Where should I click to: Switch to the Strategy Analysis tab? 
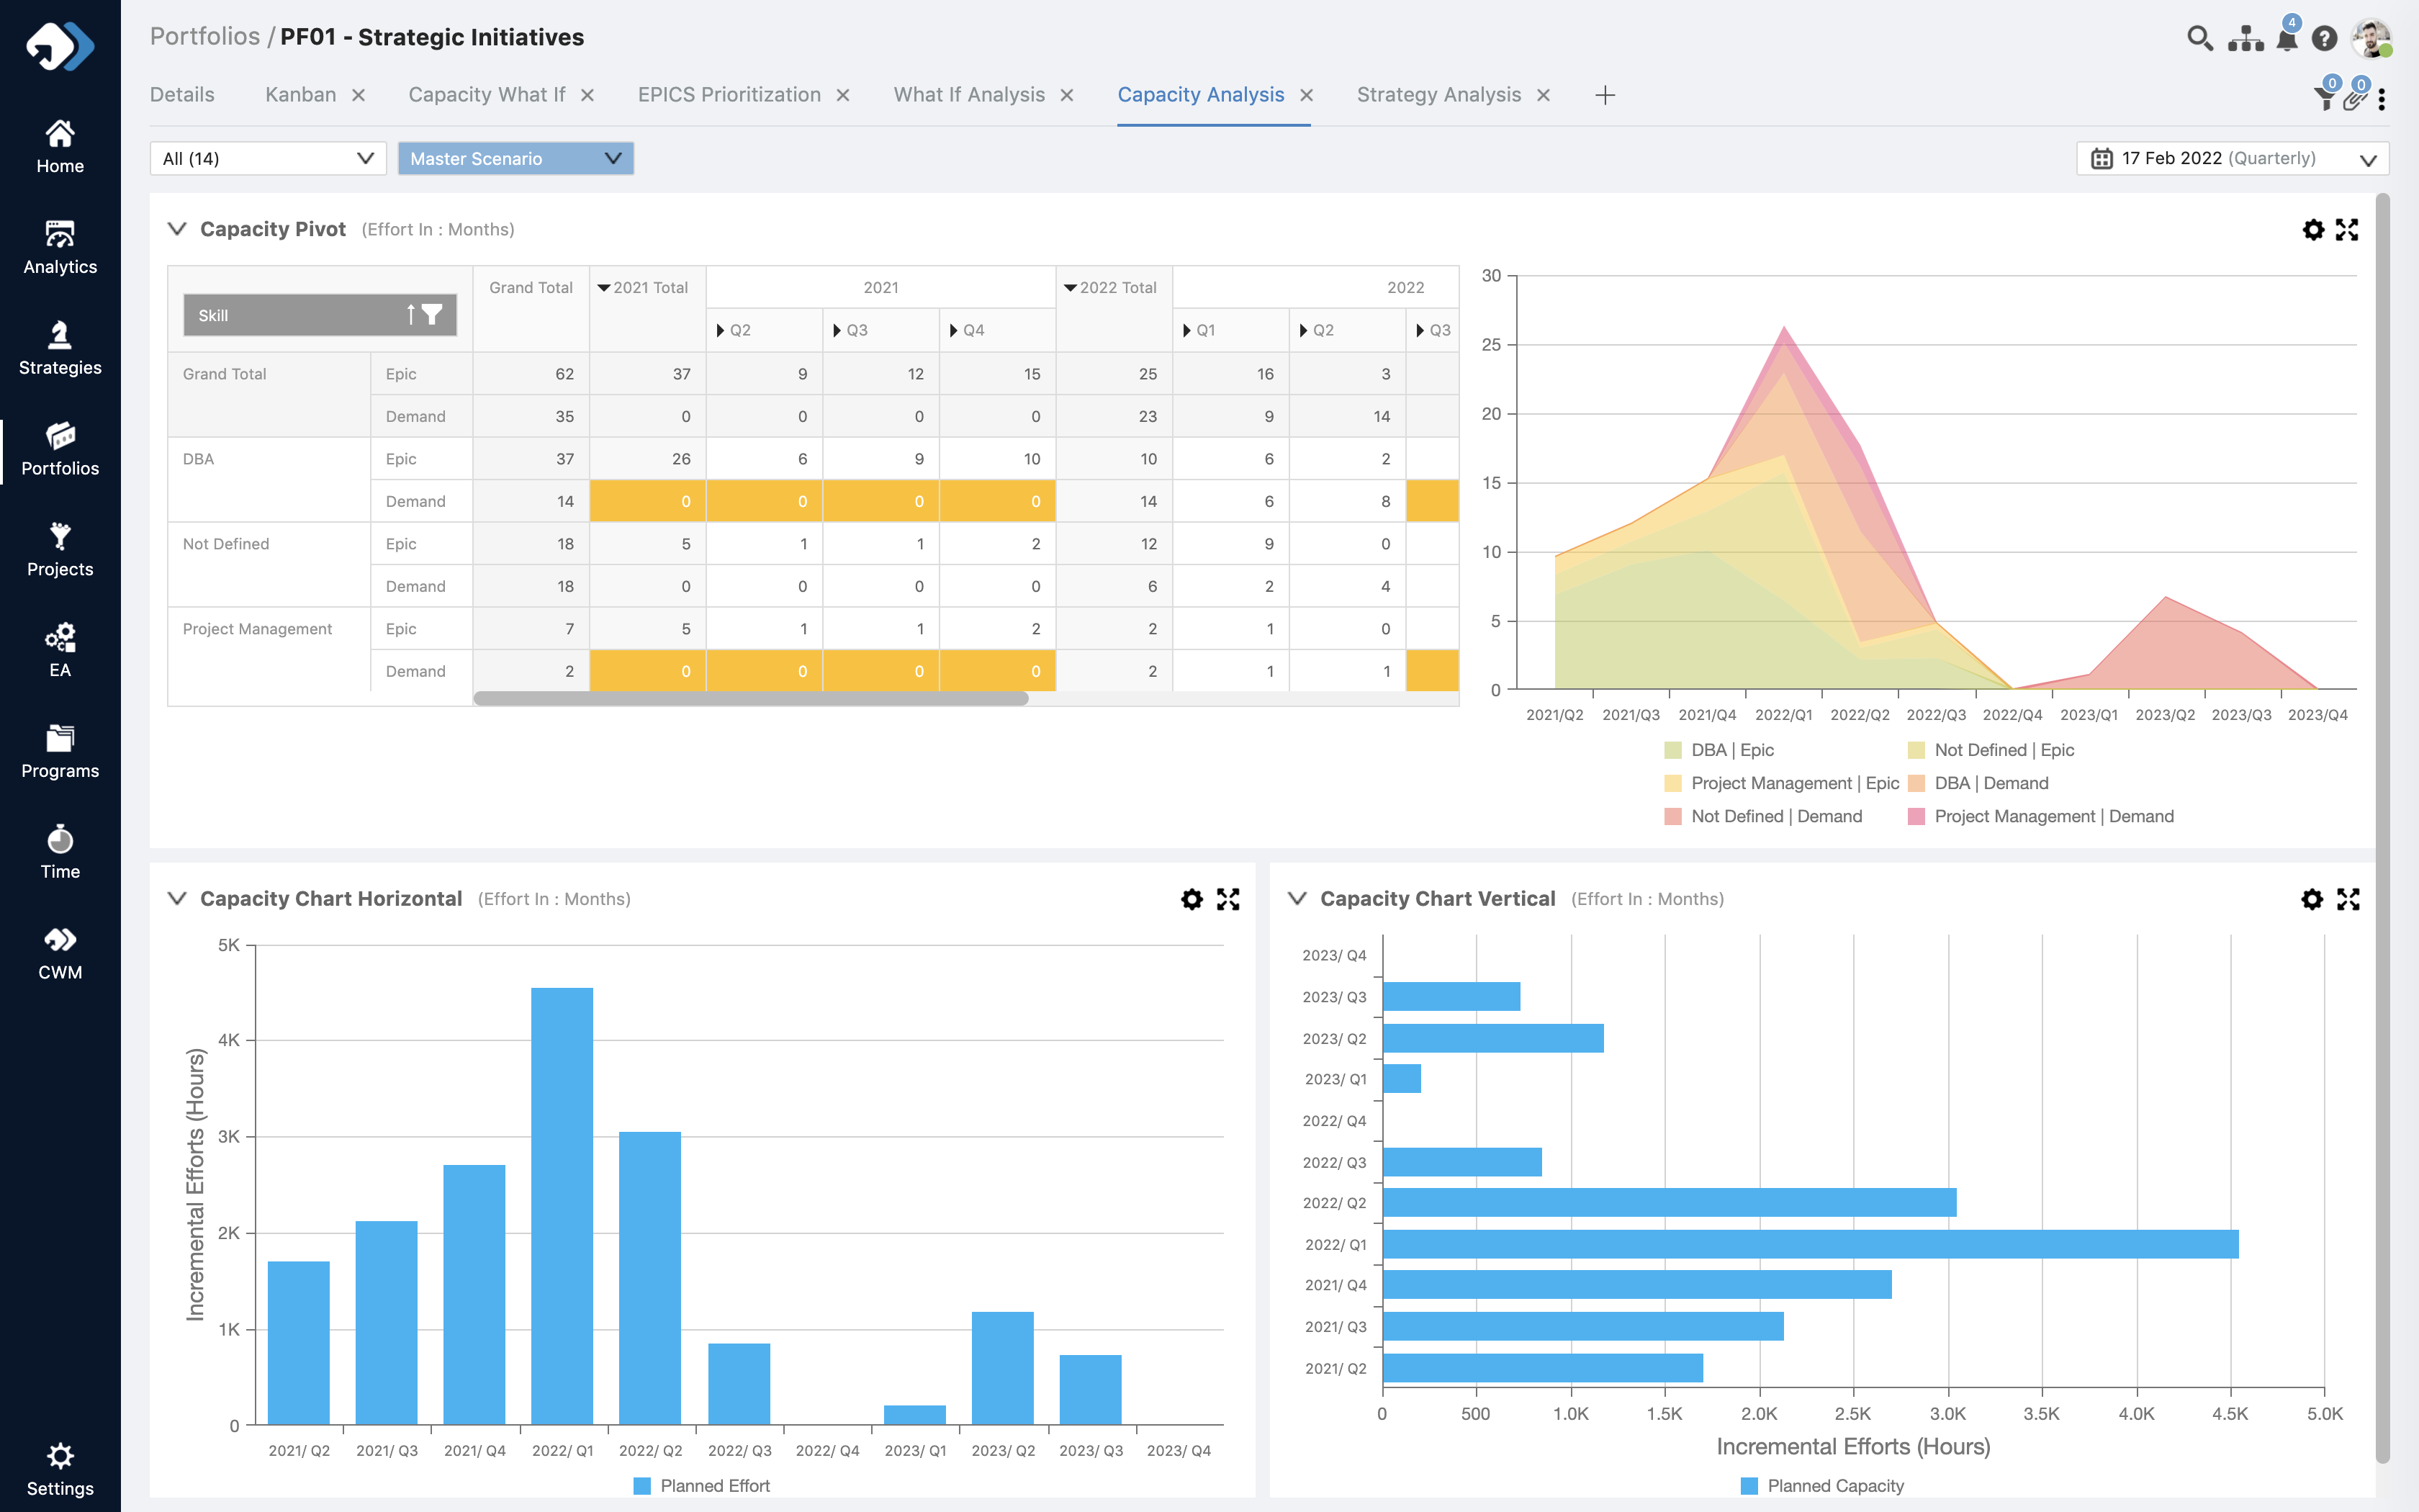pos(1438,95)
